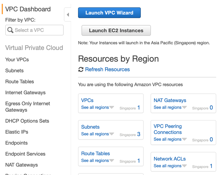Open Elastic IPs in the sidebar

tap(17, 132)
